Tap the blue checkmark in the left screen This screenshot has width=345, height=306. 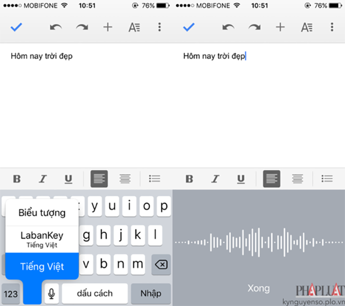click(x=16, y=27)
